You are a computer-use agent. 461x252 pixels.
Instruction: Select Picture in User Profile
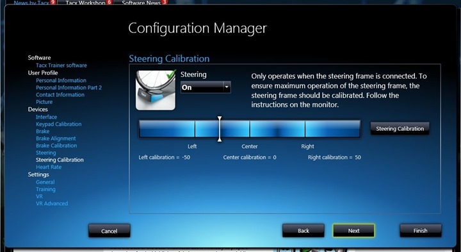[44, 102]
